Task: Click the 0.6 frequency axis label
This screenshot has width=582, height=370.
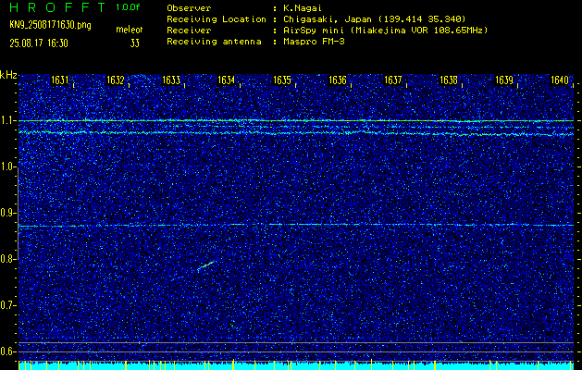Action: point(8,351)
